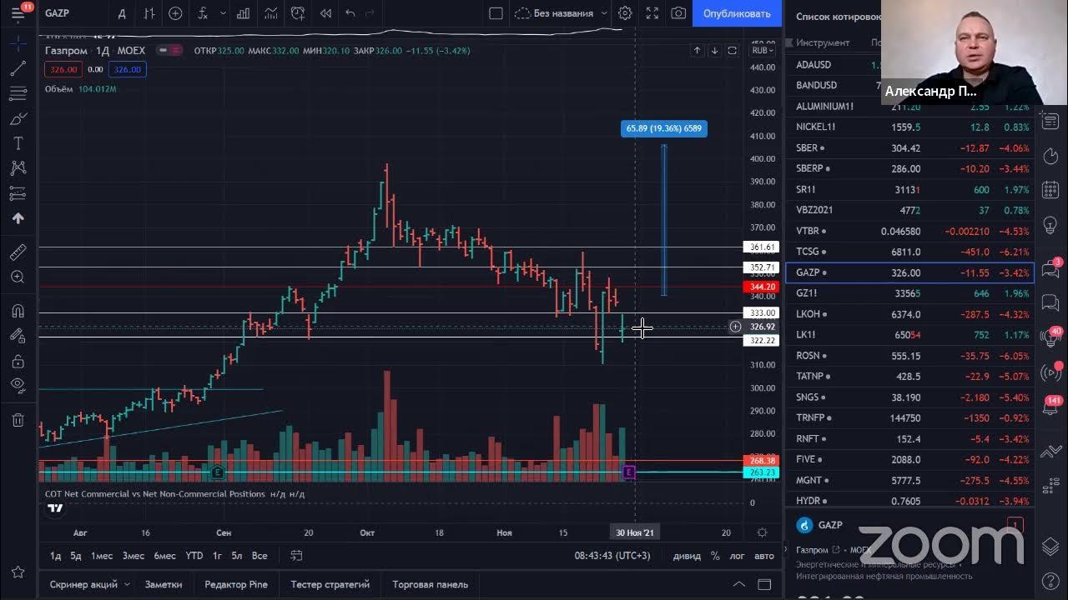Select the Все date range
This screenshot has width=1068, height=600.
click(259, 556)
